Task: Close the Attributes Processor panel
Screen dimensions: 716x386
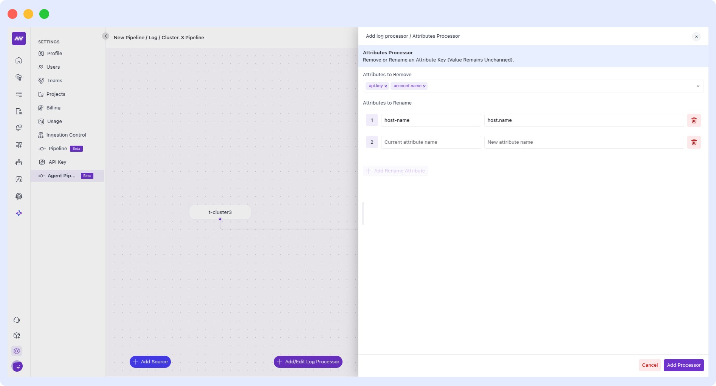Action: [696, 37]
